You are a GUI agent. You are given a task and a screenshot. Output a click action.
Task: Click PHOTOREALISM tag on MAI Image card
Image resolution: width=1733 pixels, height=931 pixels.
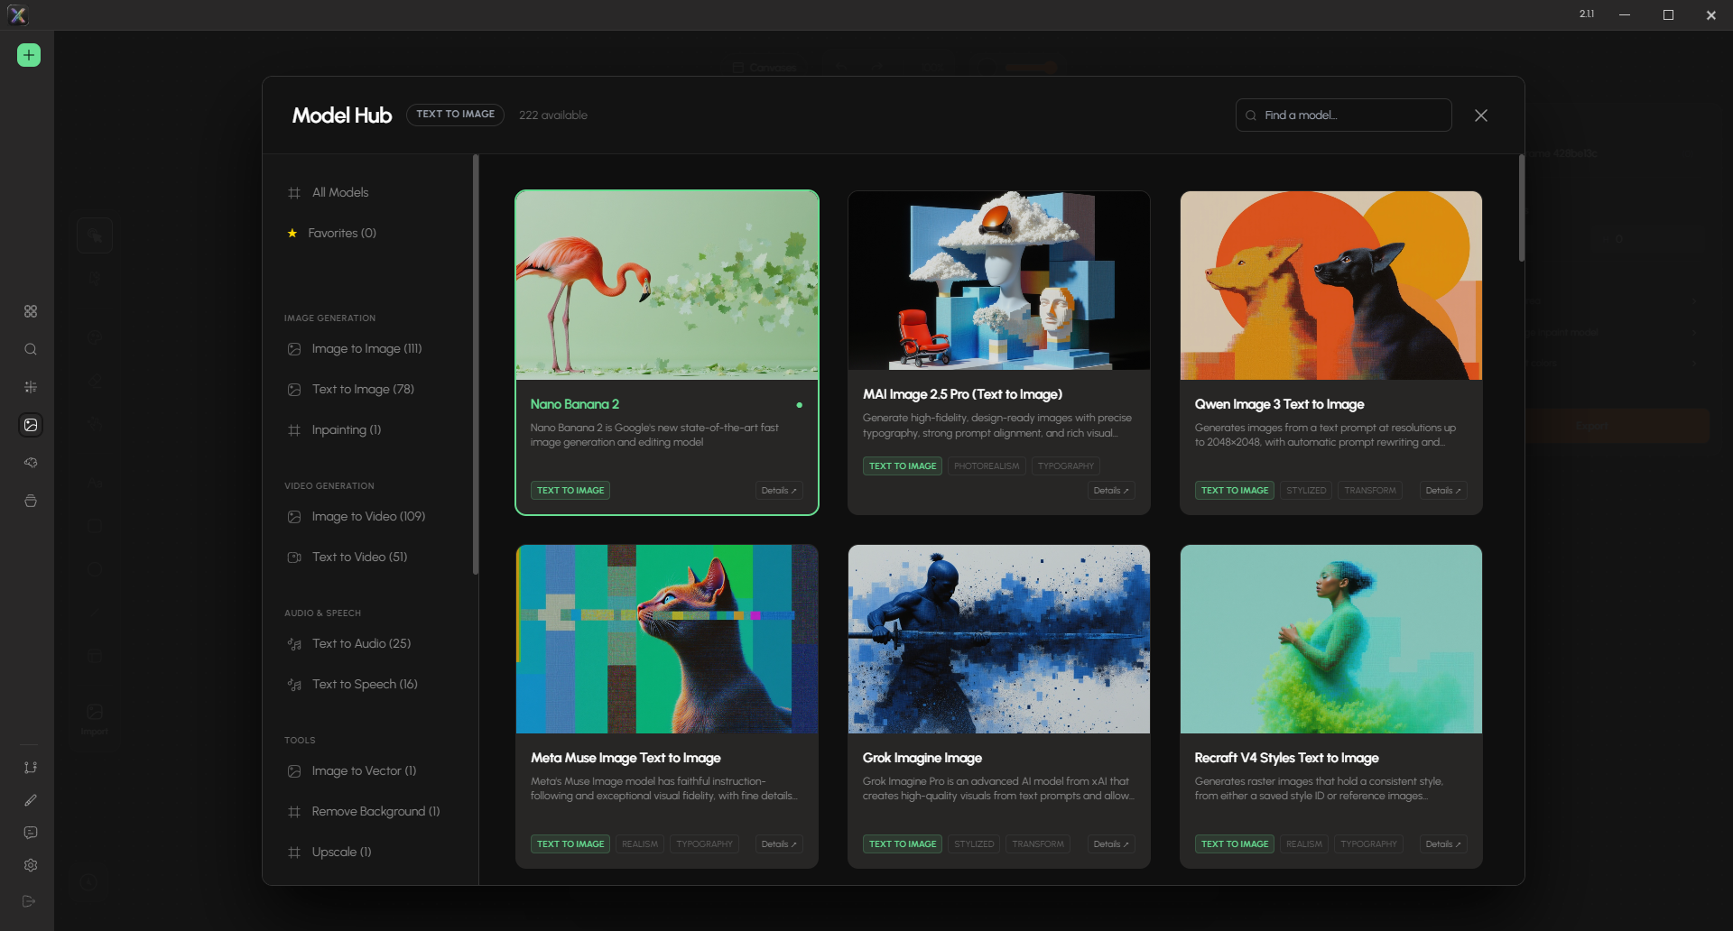(987, 466)
